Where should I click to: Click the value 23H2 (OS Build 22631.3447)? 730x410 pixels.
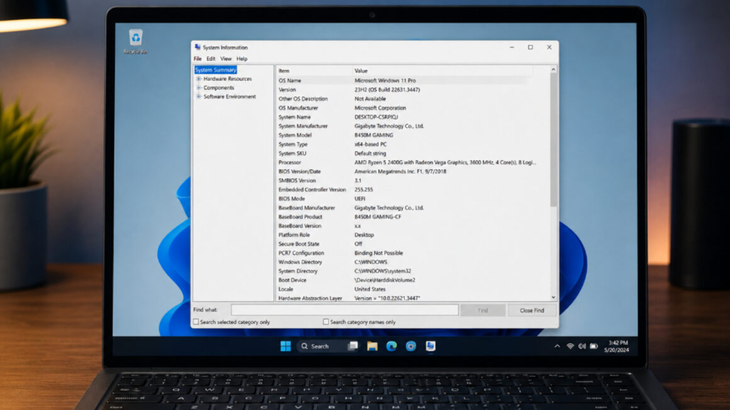pyautogui.click(x=387, y=90)
